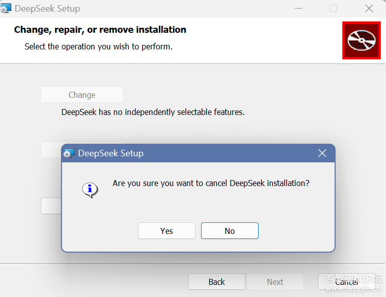
Task: Click the cancel DeepSeek installation question text
Action: [211, 183]
